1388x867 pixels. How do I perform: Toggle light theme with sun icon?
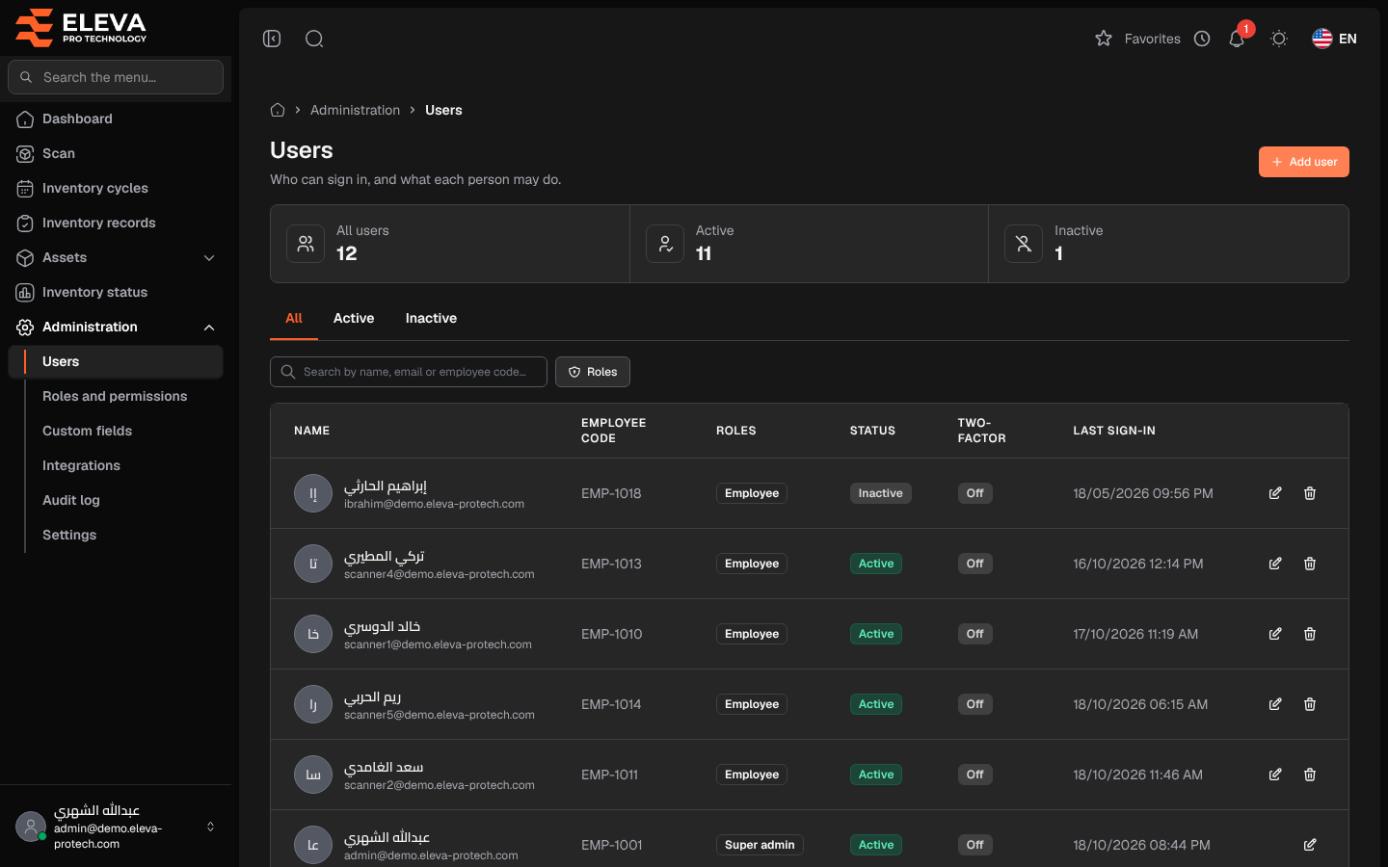[x=1279, y=39]
